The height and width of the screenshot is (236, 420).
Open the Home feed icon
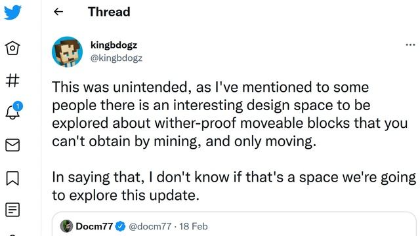tap(12, 48)
